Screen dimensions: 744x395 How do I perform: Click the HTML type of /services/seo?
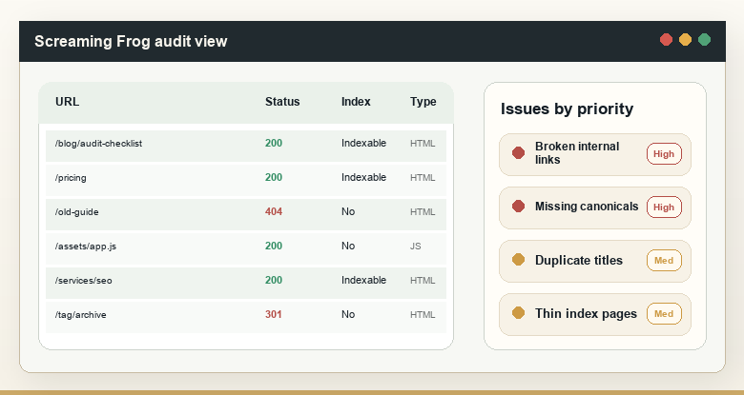[x=423, y=281]
